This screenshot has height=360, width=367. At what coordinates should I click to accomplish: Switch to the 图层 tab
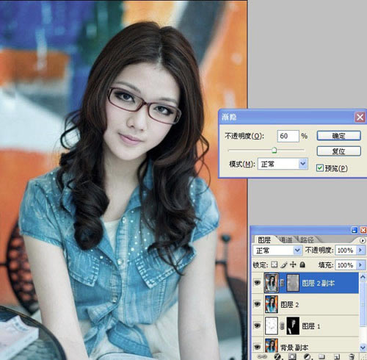(x=264, y=240)
